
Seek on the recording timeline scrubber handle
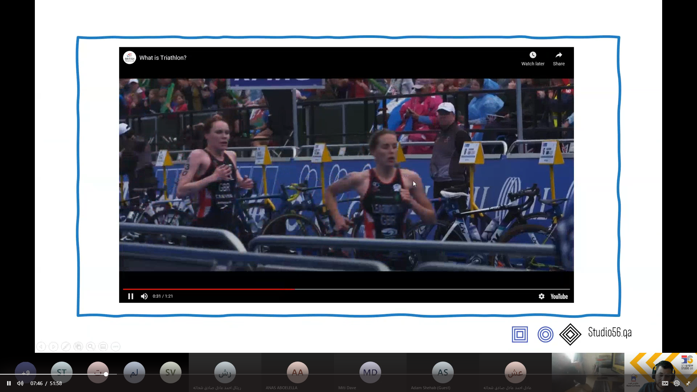tap(106, 374)
